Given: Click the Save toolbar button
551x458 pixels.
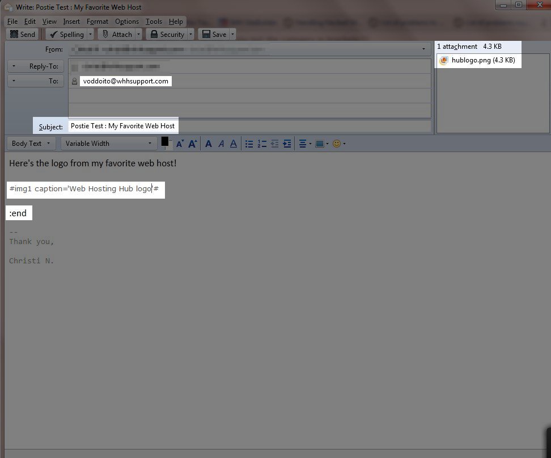Looking at the screenshot, I should pyautogui.click(x=214, y=35).
